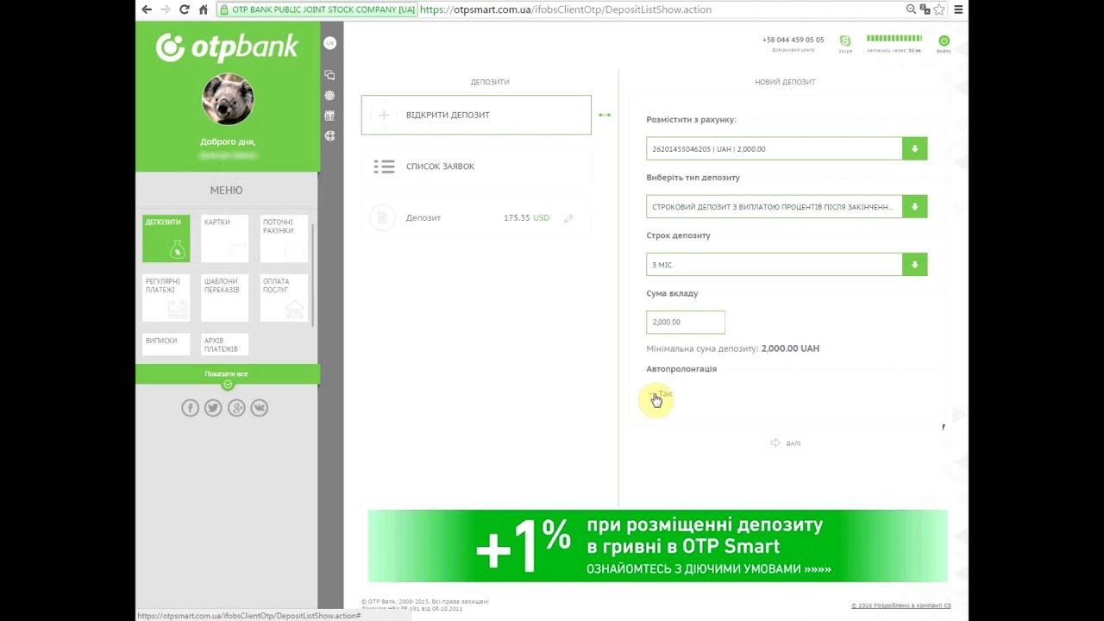Open СПИСОК ЗАЯВОК list
This screenshot has height=621, width=1104.
(x=476, y=166)
